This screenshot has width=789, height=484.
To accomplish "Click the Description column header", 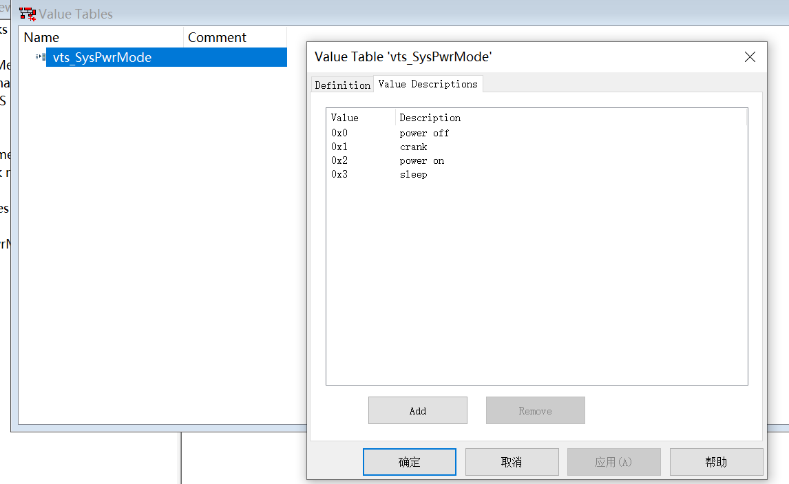I will [x=430, y=117].
